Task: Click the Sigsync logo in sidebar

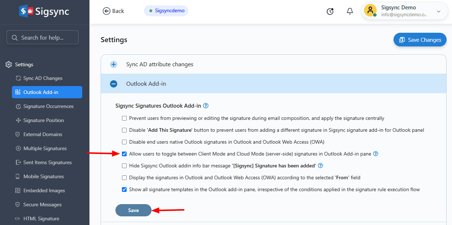Action: 44,12
